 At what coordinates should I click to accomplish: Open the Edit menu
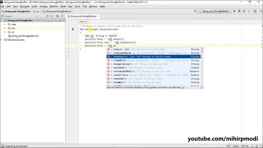click(x=9, y=7)
